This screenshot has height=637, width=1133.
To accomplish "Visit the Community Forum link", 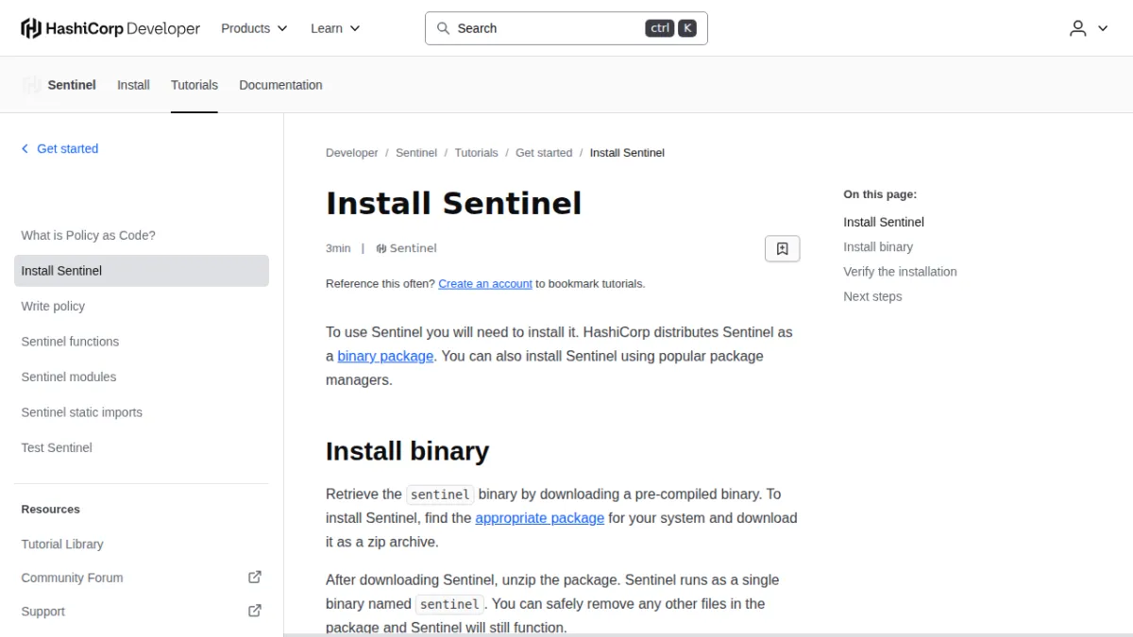I will pyautogui.click(x=72, y=578).
